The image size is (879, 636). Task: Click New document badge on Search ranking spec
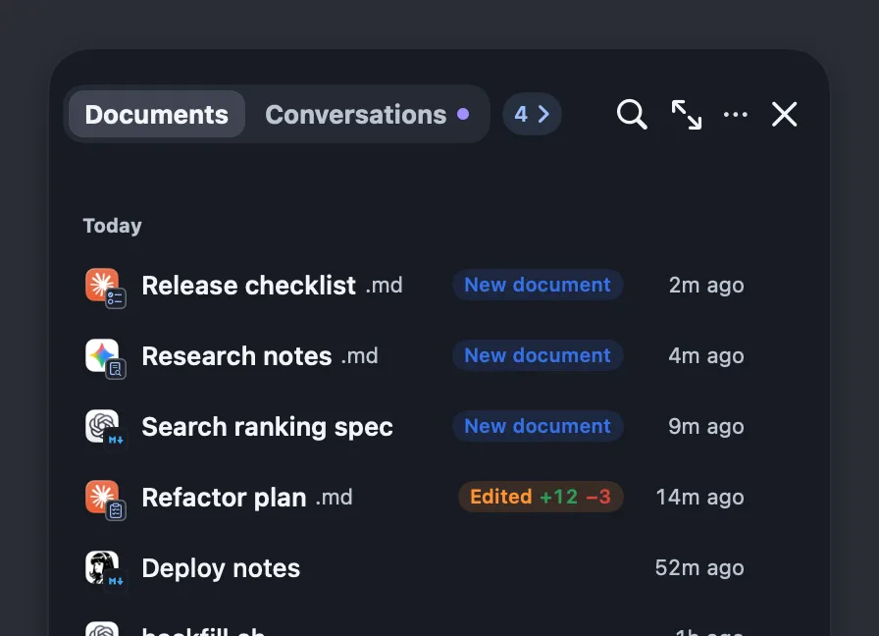[x=538, y=426]
